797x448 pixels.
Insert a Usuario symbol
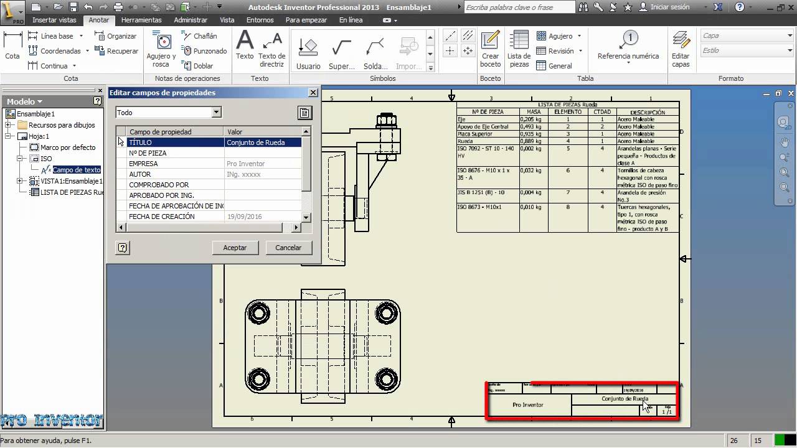point(308,53)
